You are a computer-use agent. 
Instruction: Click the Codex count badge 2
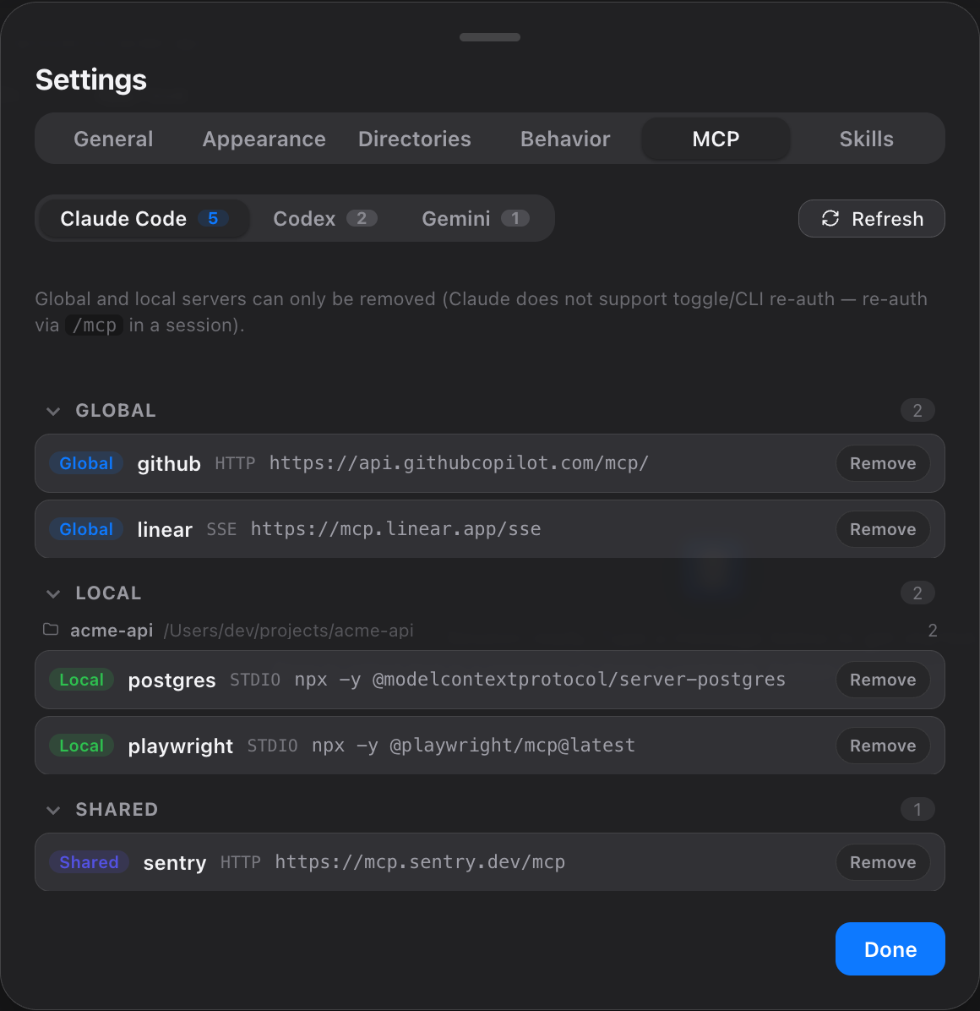tap(362, 219)
